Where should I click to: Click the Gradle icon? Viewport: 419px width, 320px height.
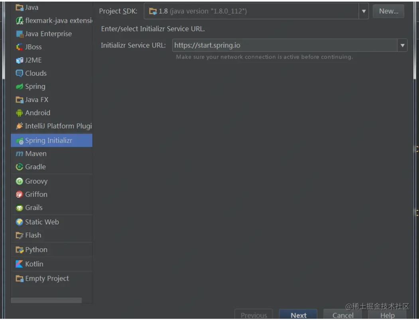point(20,167)
